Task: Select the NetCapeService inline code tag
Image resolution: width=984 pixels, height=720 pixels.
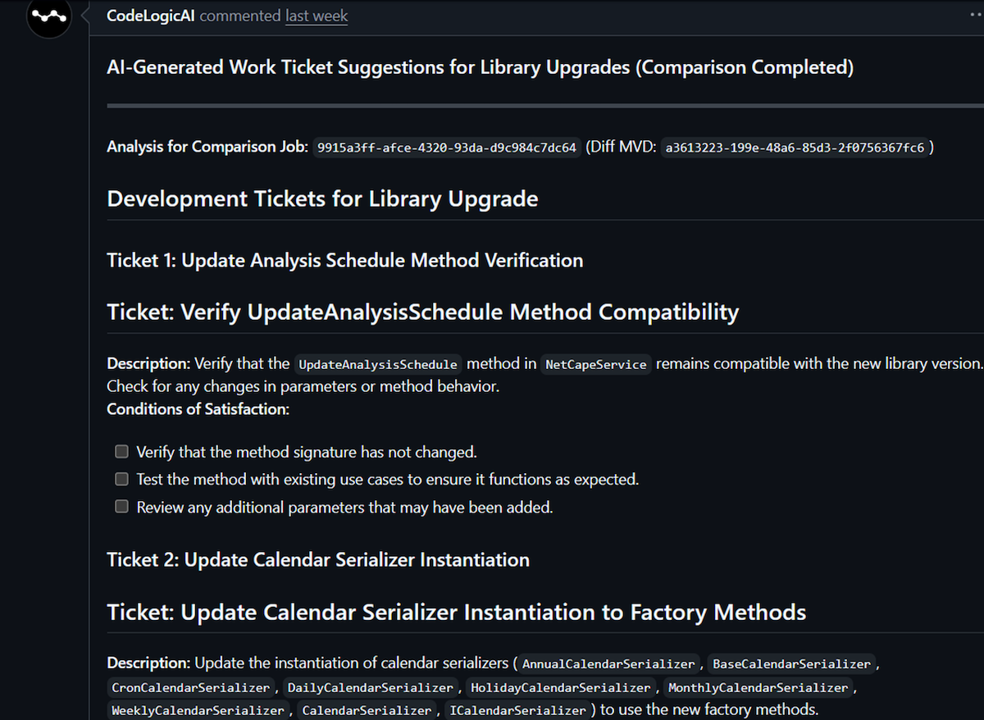Action: [596, 364]
